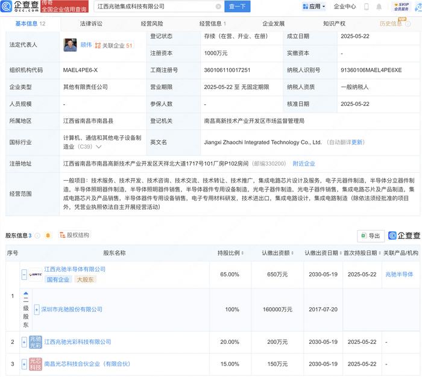Image resolution: width=422 pixels, height=377 pixels.
Task: Export shareholder list with 导出 button
Action: (x=371, y=236)
